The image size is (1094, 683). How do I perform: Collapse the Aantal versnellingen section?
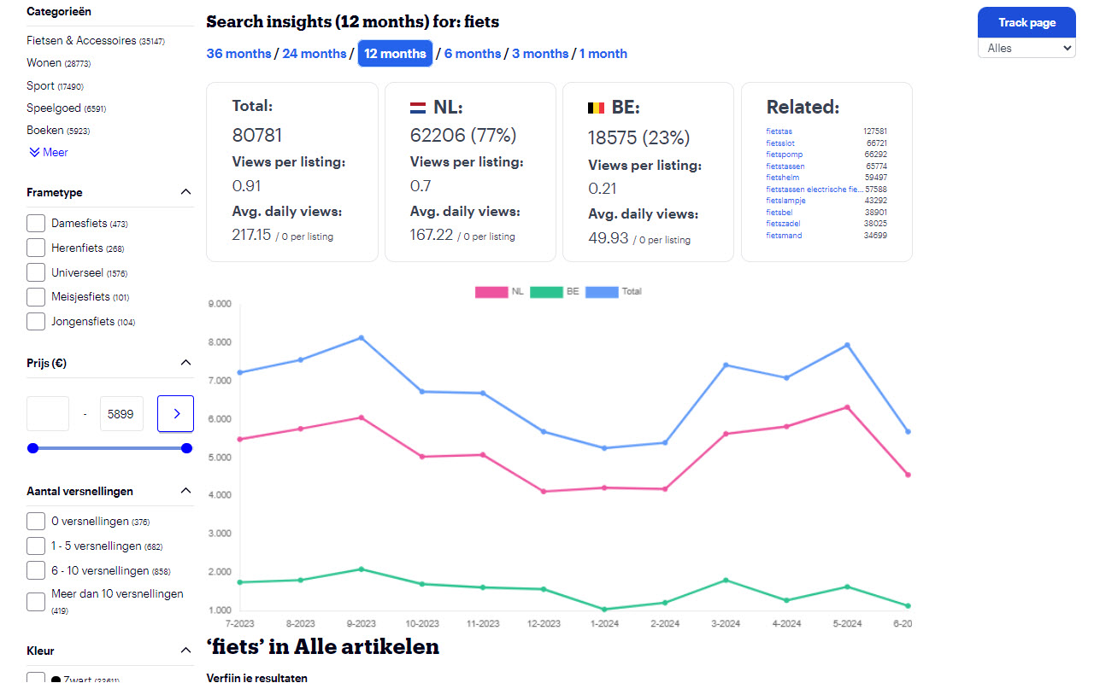click(185, 491)
